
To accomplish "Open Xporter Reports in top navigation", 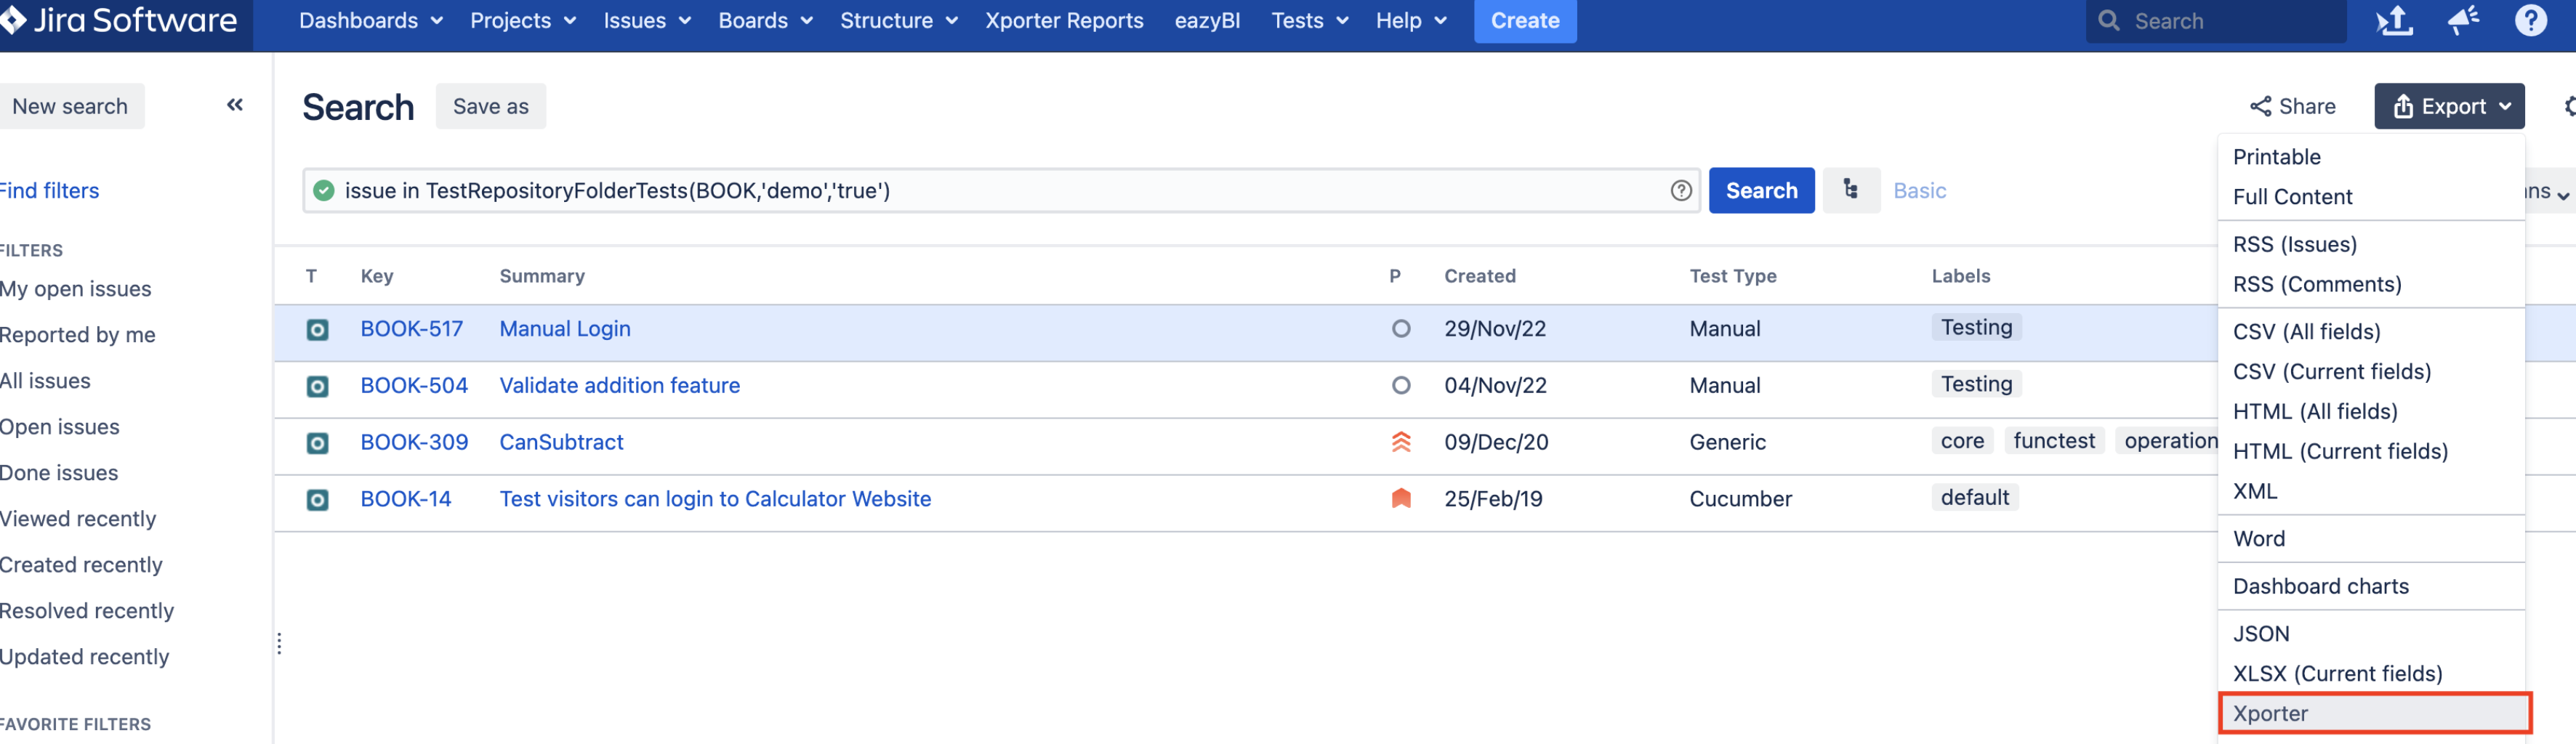I will 1064,21.
